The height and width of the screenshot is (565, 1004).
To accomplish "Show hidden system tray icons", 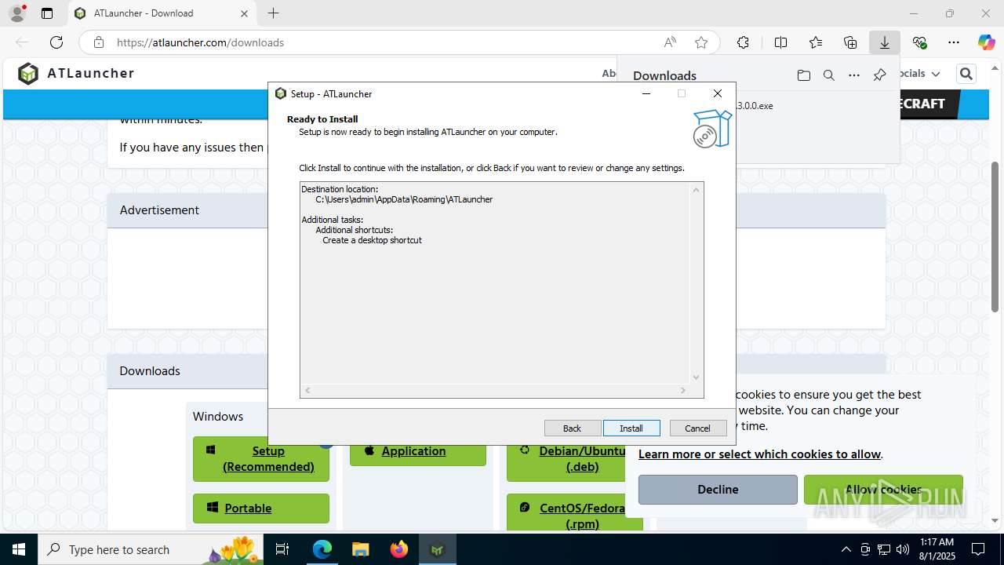I will click(x=846, y=549).
